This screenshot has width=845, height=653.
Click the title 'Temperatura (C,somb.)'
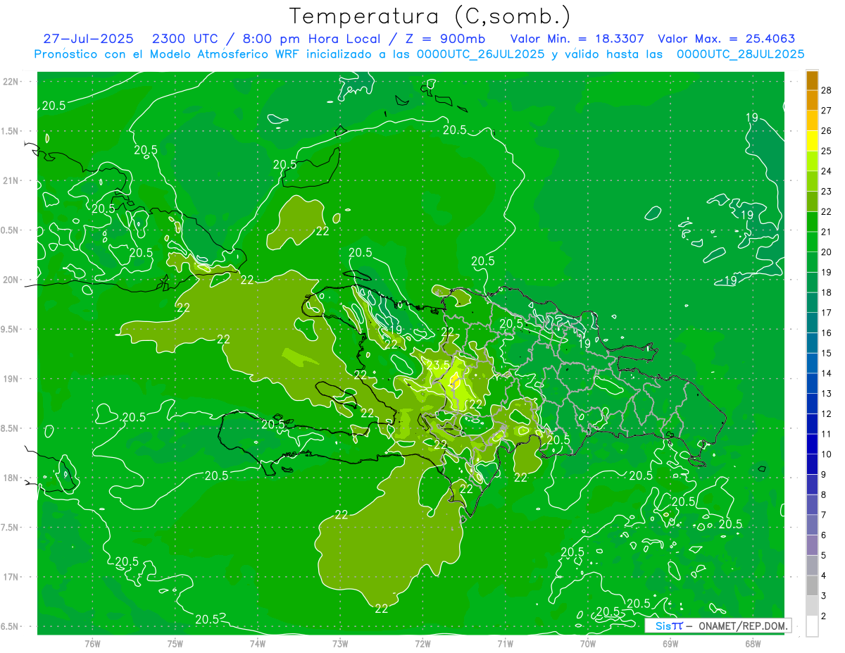click(430, 17)
